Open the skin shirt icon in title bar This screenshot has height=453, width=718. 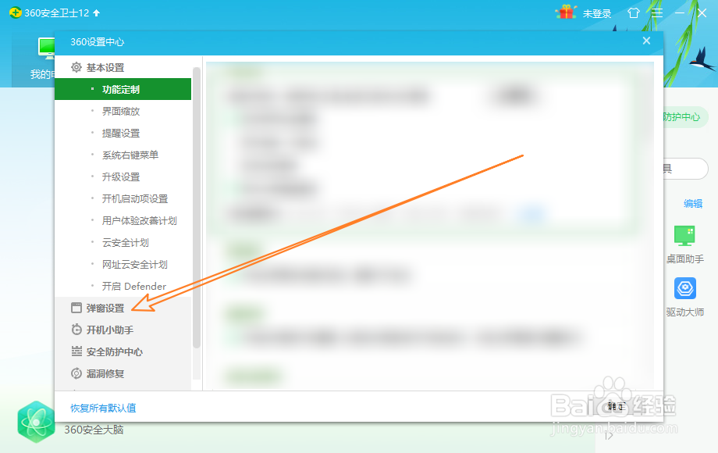click(x=633, y=12)
